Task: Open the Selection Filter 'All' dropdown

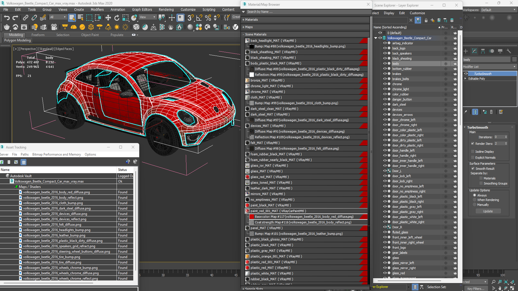Action: point(58,17)
